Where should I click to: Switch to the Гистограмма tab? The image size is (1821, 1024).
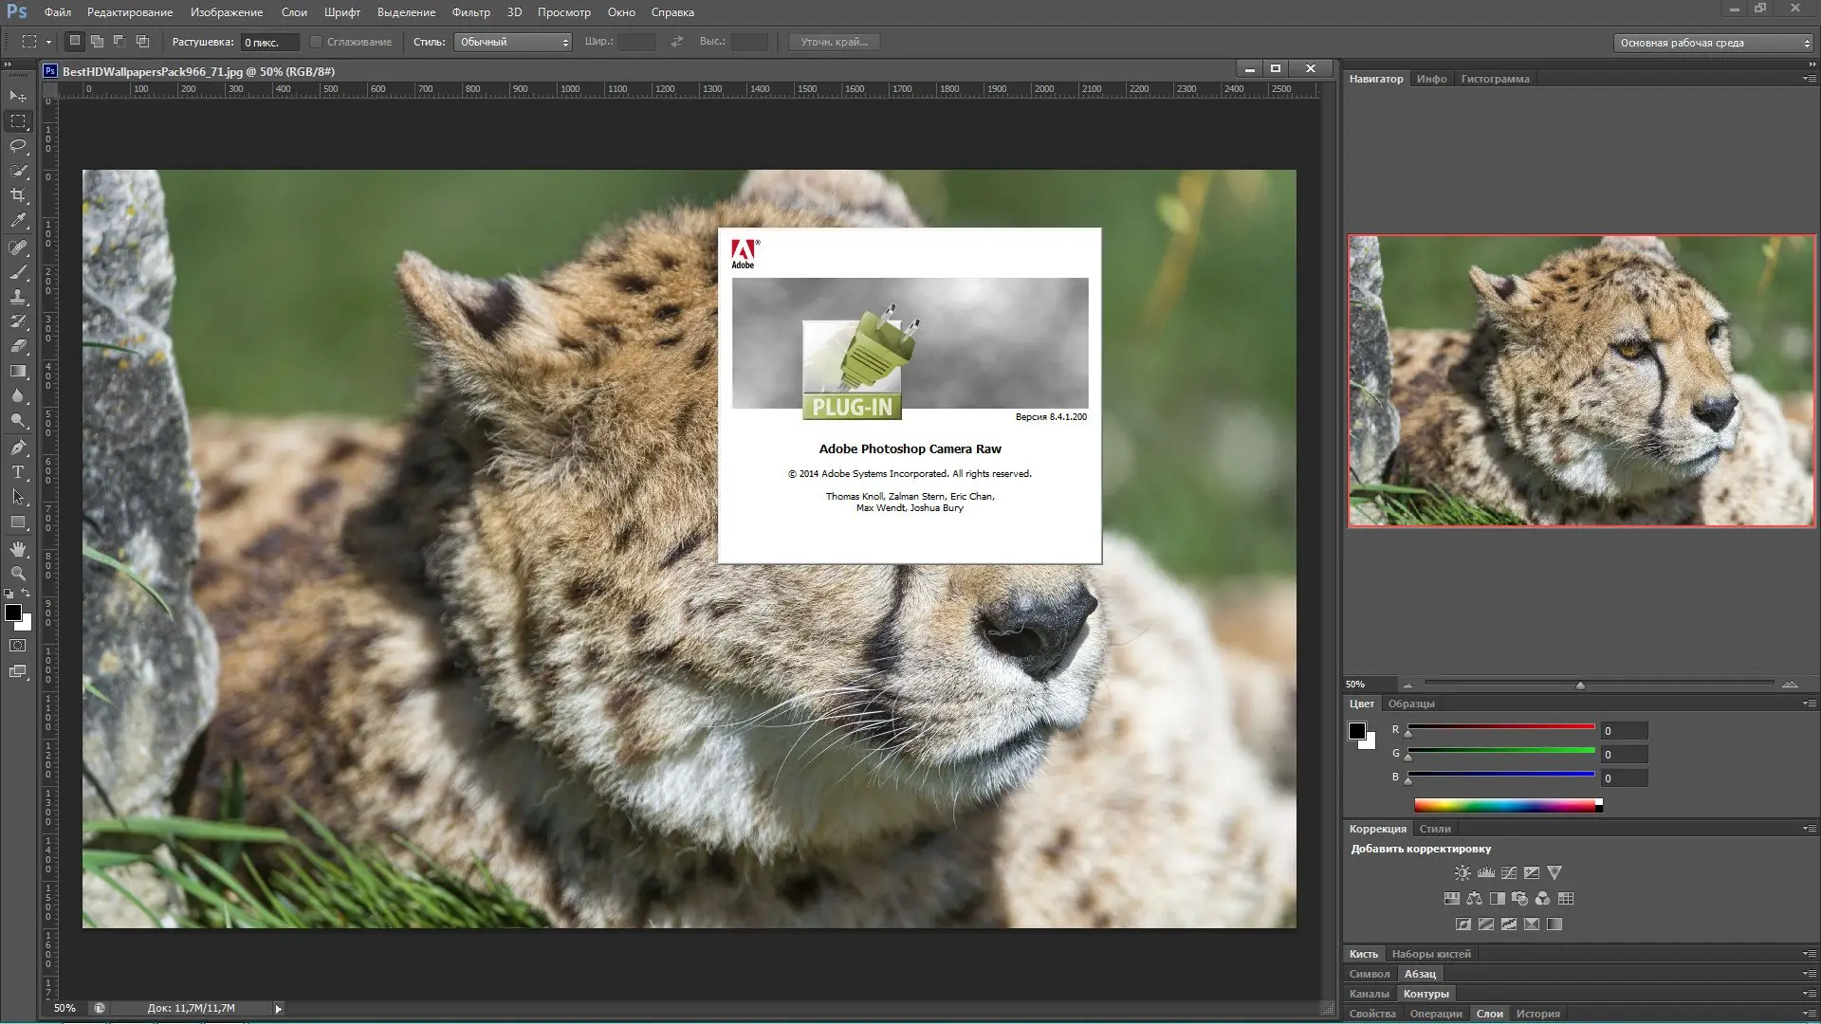coord(1495,79)
